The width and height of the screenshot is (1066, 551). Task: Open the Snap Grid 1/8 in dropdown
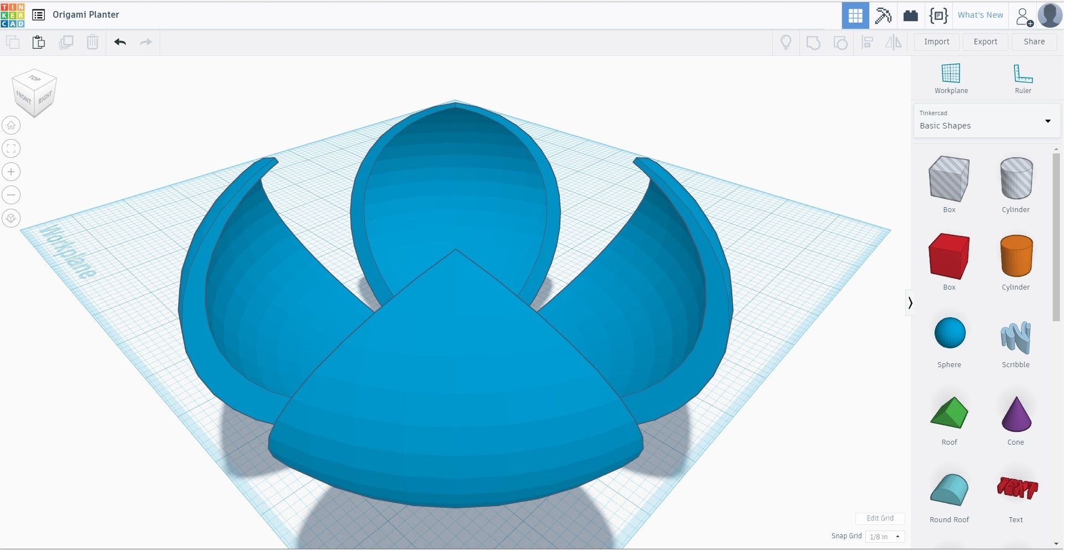[x=885, y=537]
